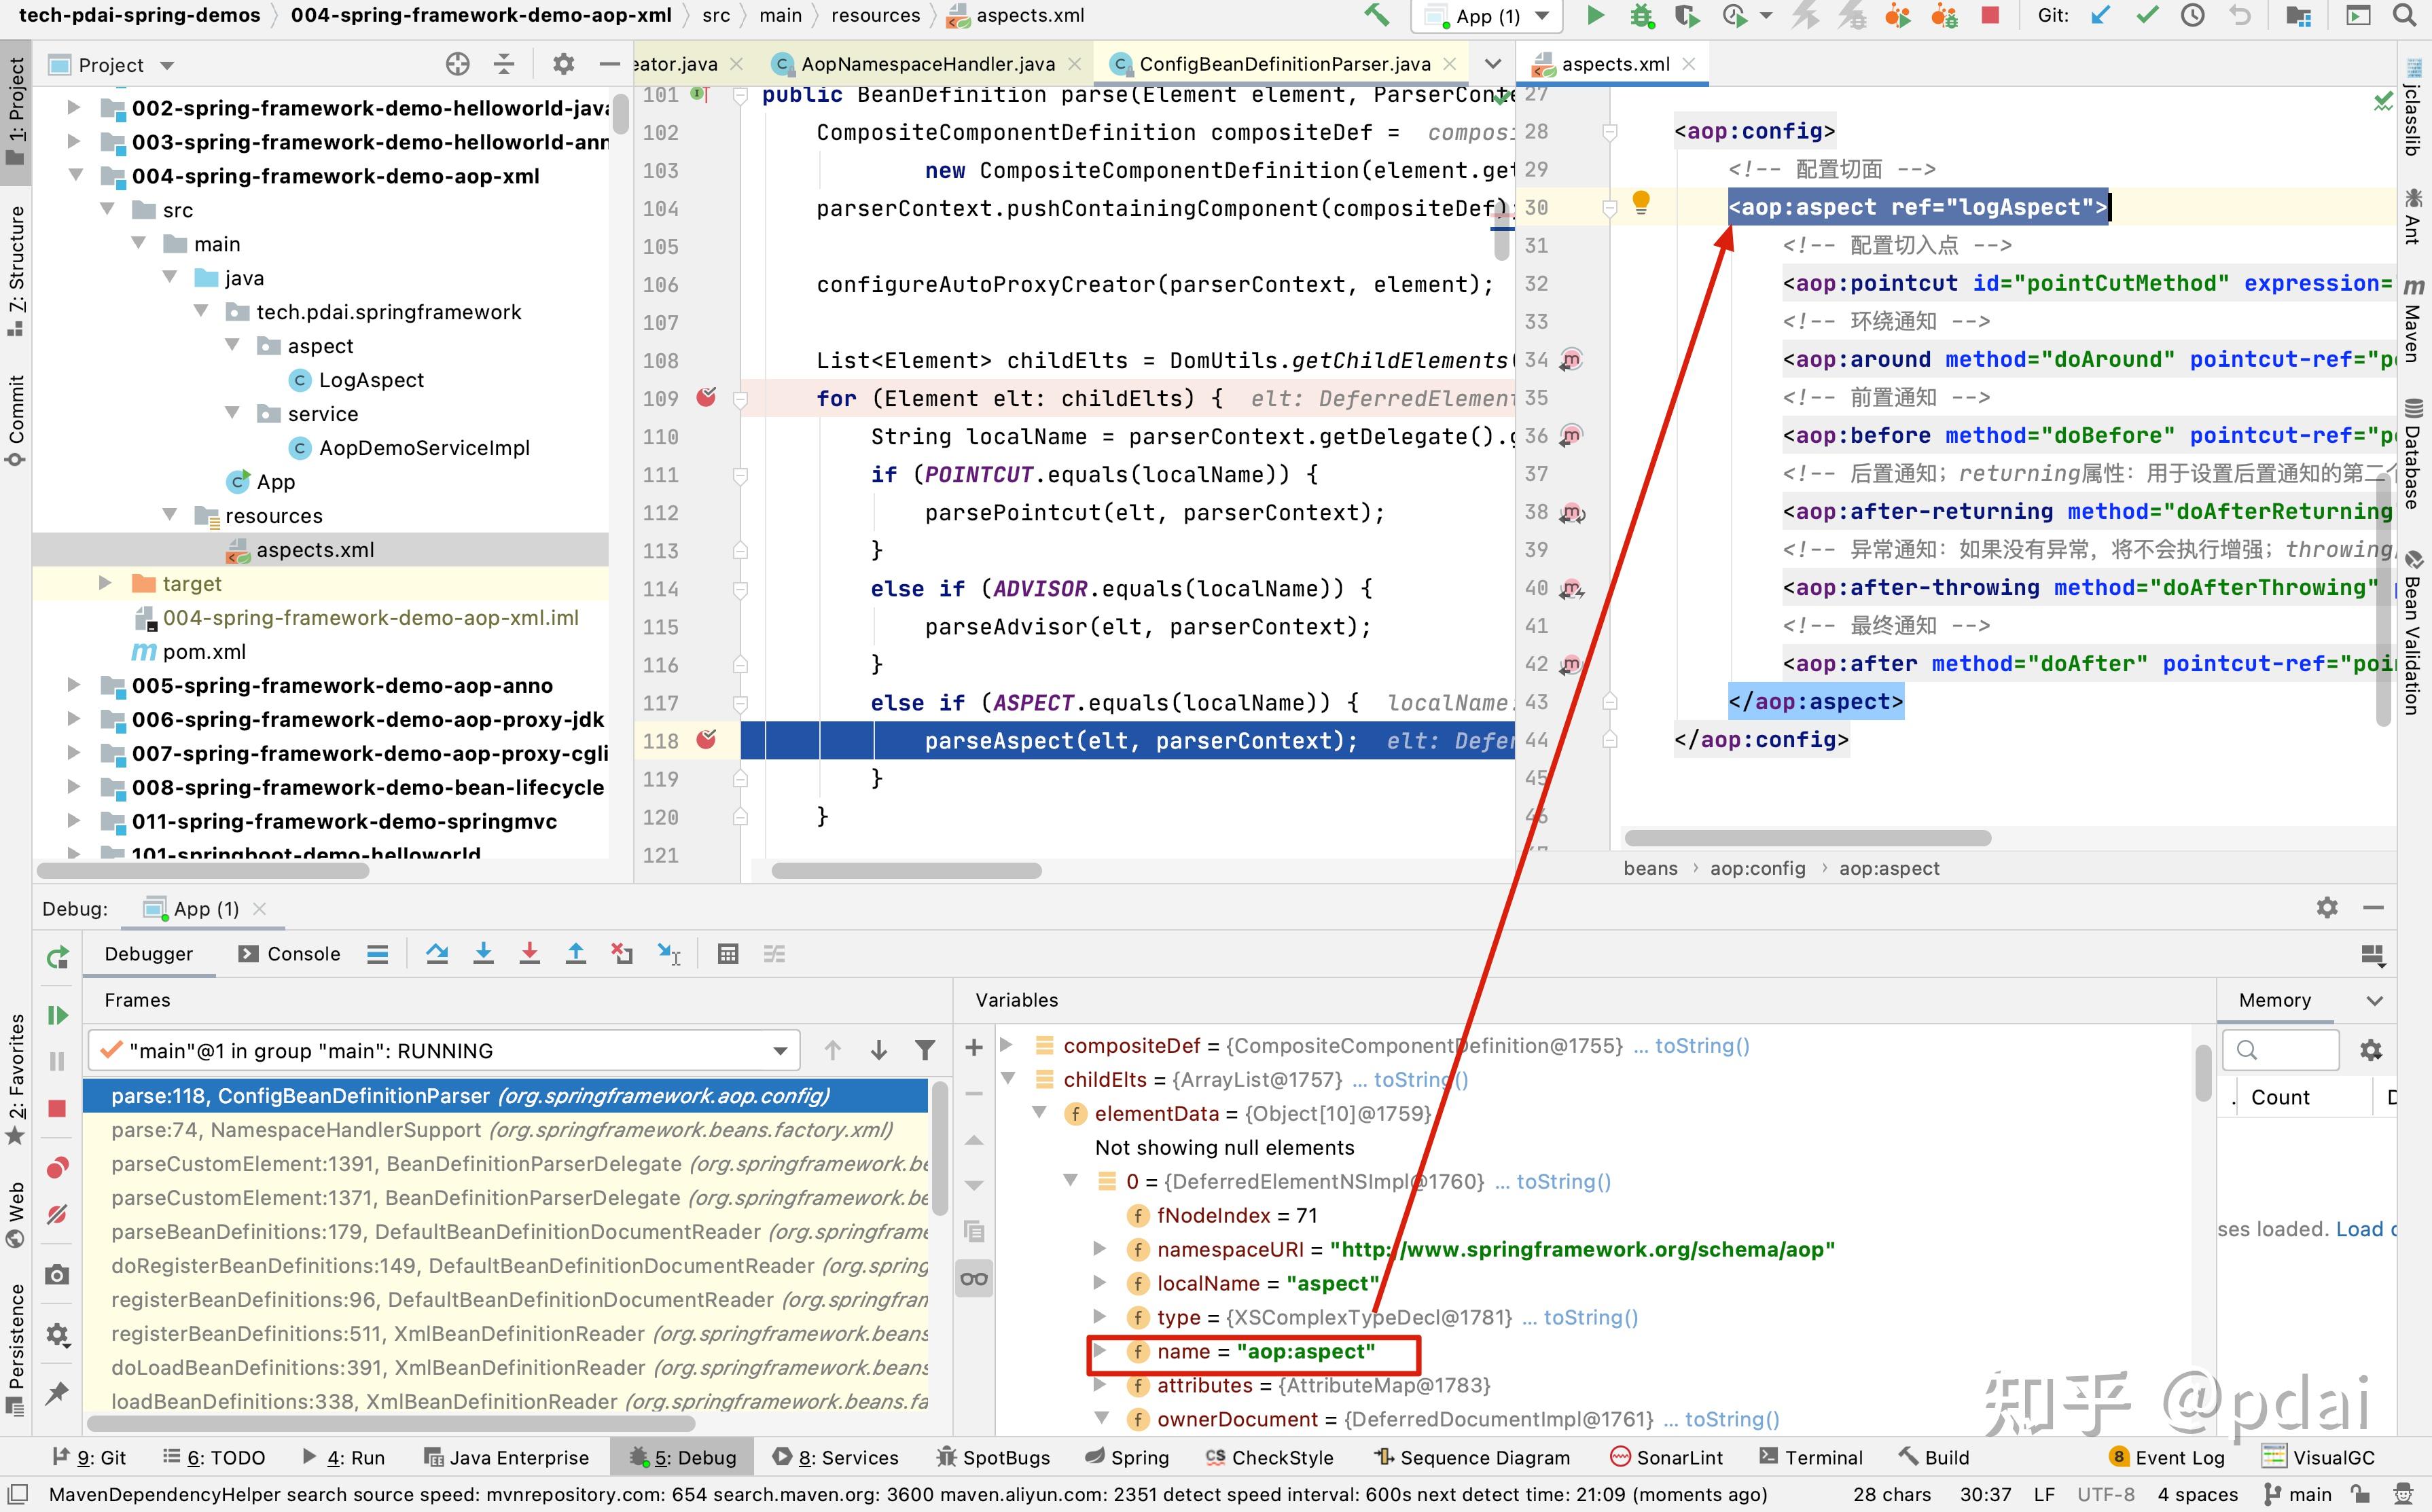Click Mute Breakpoints icon

(57, 1214)
